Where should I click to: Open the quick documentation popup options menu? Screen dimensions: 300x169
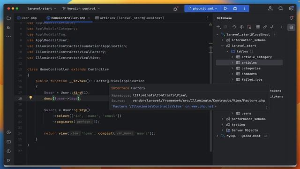[267, 108]
